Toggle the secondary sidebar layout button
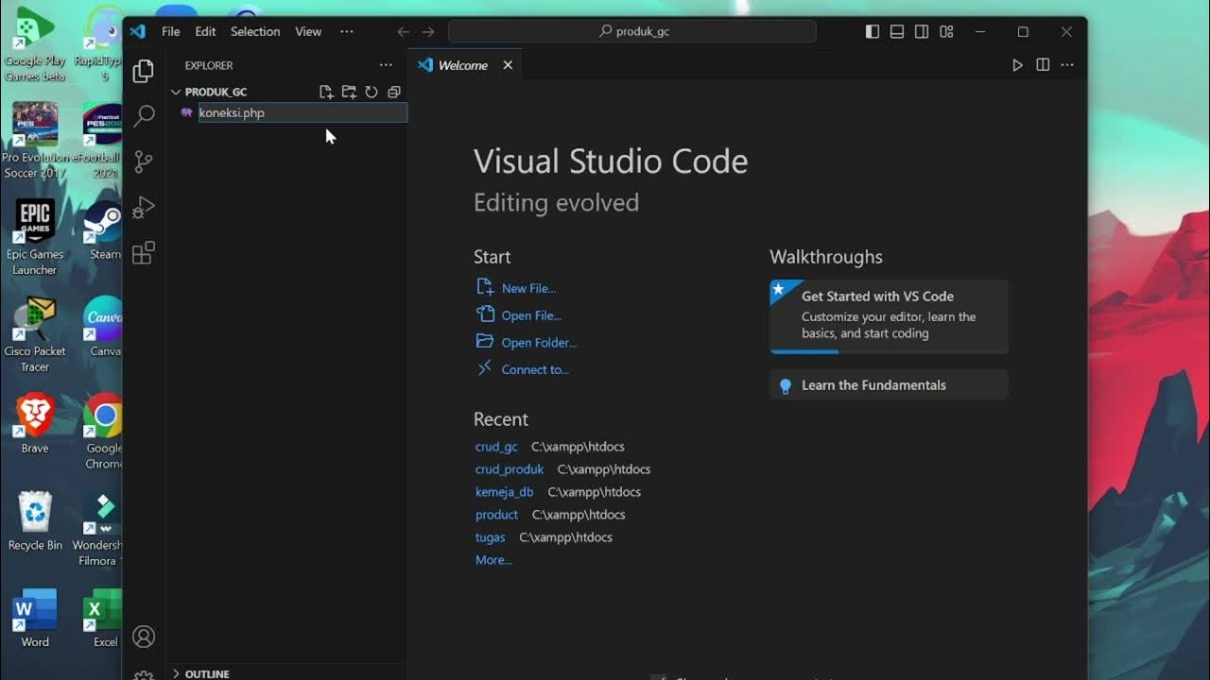 click(x=922, y=31)
